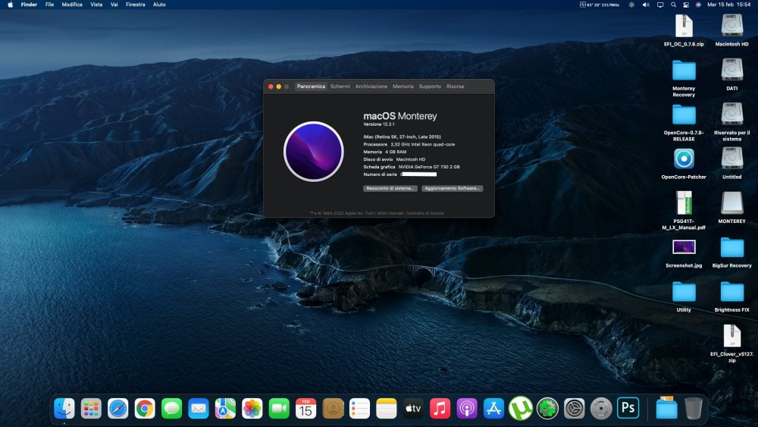The width and height of the screenshot is (758, 427).
Task: Open Music app in the Dock
Action: 440,409
